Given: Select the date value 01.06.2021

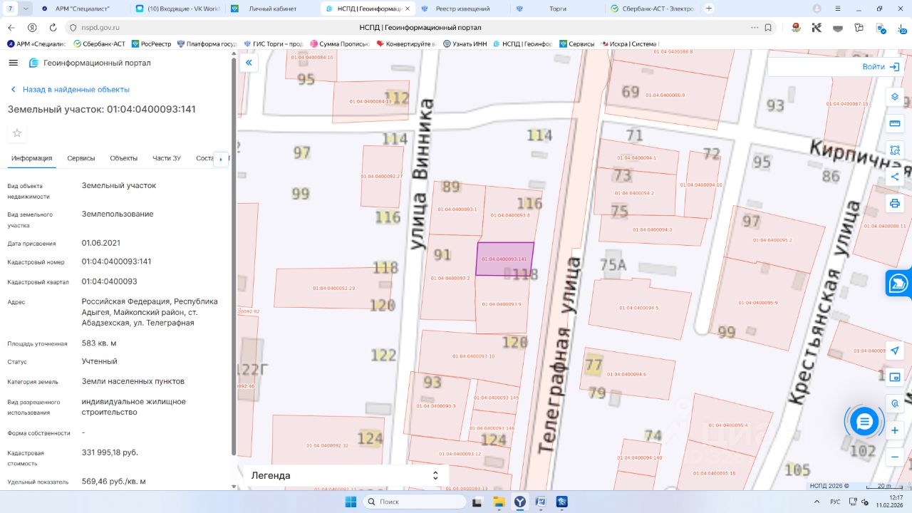Looking at the screenshot, I should click(x=100, y=243).
